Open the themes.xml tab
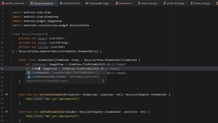 125,3
